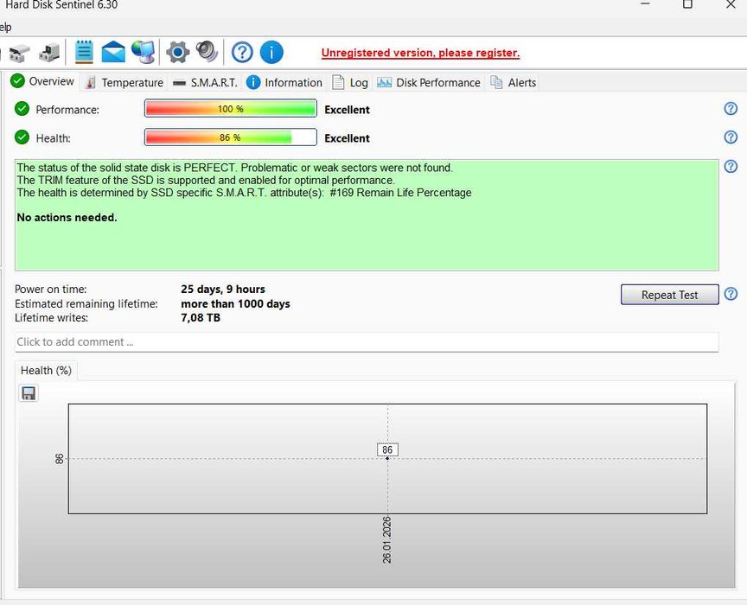
Task: Open the Log tab
Action: [351, 83]
